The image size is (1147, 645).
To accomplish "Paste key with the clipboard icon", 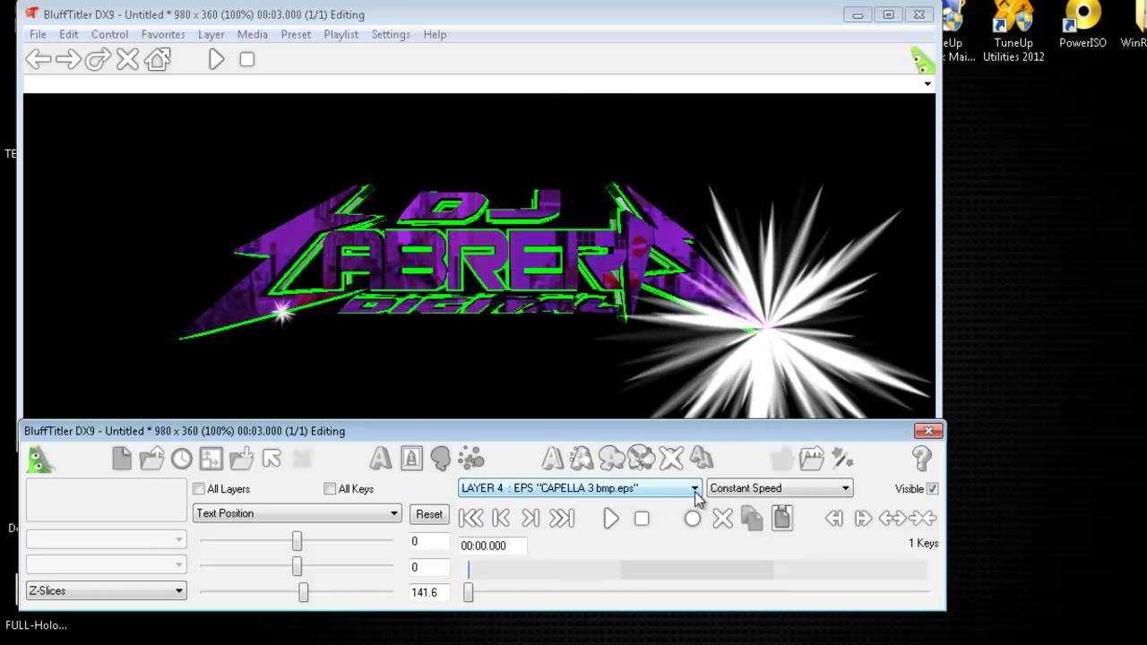I will 782,518.
